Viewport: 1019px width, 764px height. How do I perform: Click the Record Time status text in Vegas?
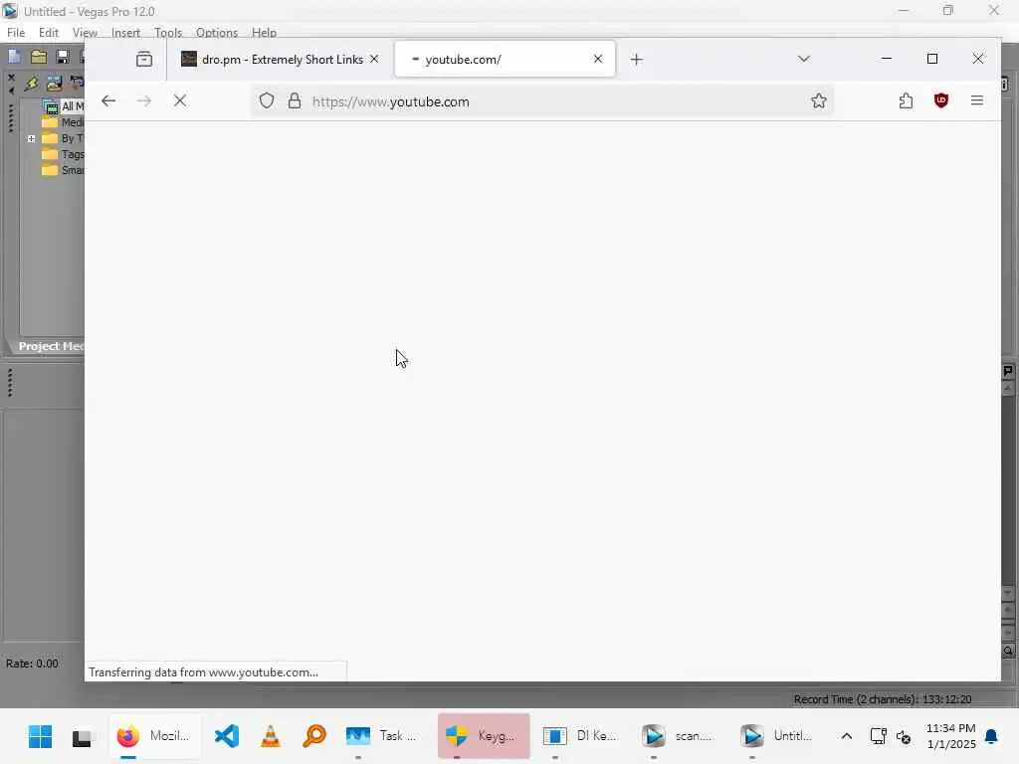coord(883,699)
